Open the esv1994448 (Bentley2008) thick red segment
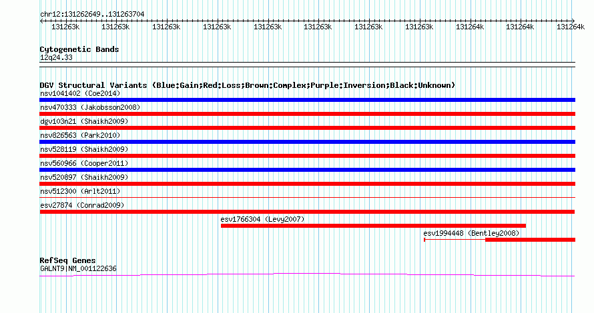This screenshot has height=313, width=594. [531, 240]
